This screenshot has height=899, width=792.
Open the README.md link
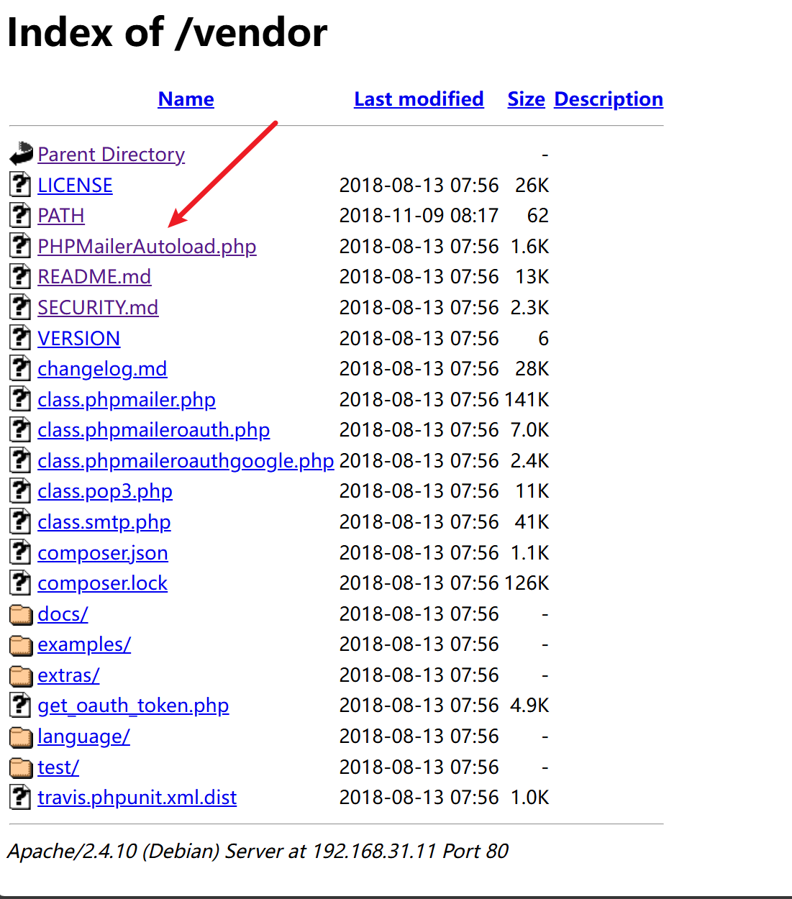click(94, 276)
